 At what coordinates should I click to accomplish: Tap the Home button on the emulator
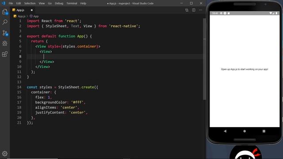(x=245, y=131)
